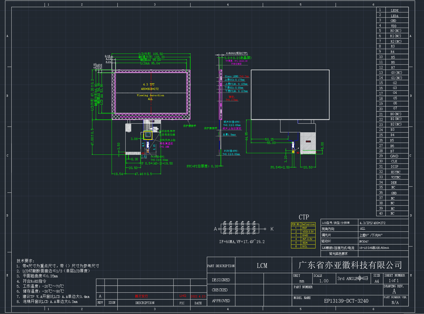
Task: Click the 480*RGB*272 resolution text
Action: coord(150,89)
